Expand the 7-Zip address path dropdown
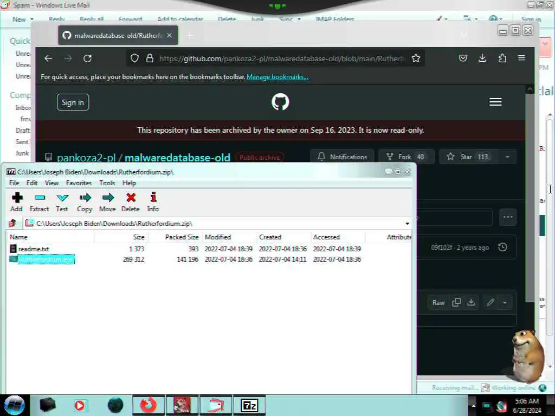The width and height of the screenshot is (555, 416). (x=408, y=224)
